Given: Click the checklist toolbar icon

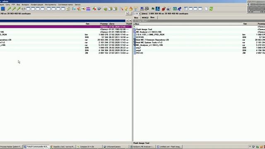Looking at the screenshot, I should click(x=99, y=9).
